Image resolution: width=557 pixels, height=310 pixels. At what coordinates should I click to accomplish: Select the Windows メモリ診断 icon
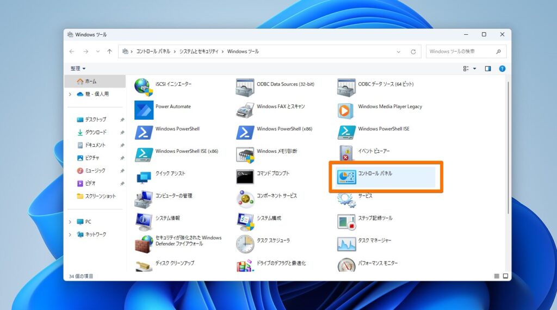245,155
